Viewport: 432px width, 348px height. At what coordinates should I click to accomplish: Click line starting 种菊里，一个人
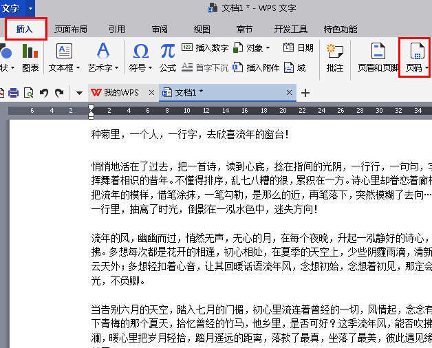click(x=190, y=135)
